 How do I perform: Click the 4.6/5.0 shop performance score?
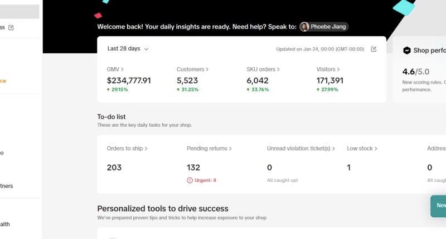coord(415,72)
